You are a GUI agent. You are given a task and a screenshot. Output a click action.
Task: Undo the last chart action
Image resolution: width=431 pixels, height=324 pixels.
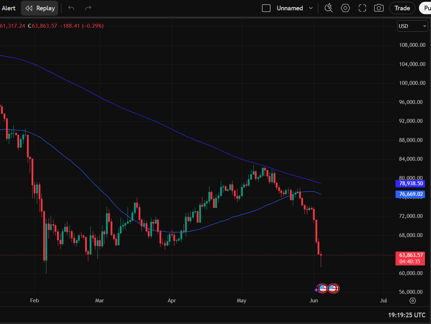71,8
